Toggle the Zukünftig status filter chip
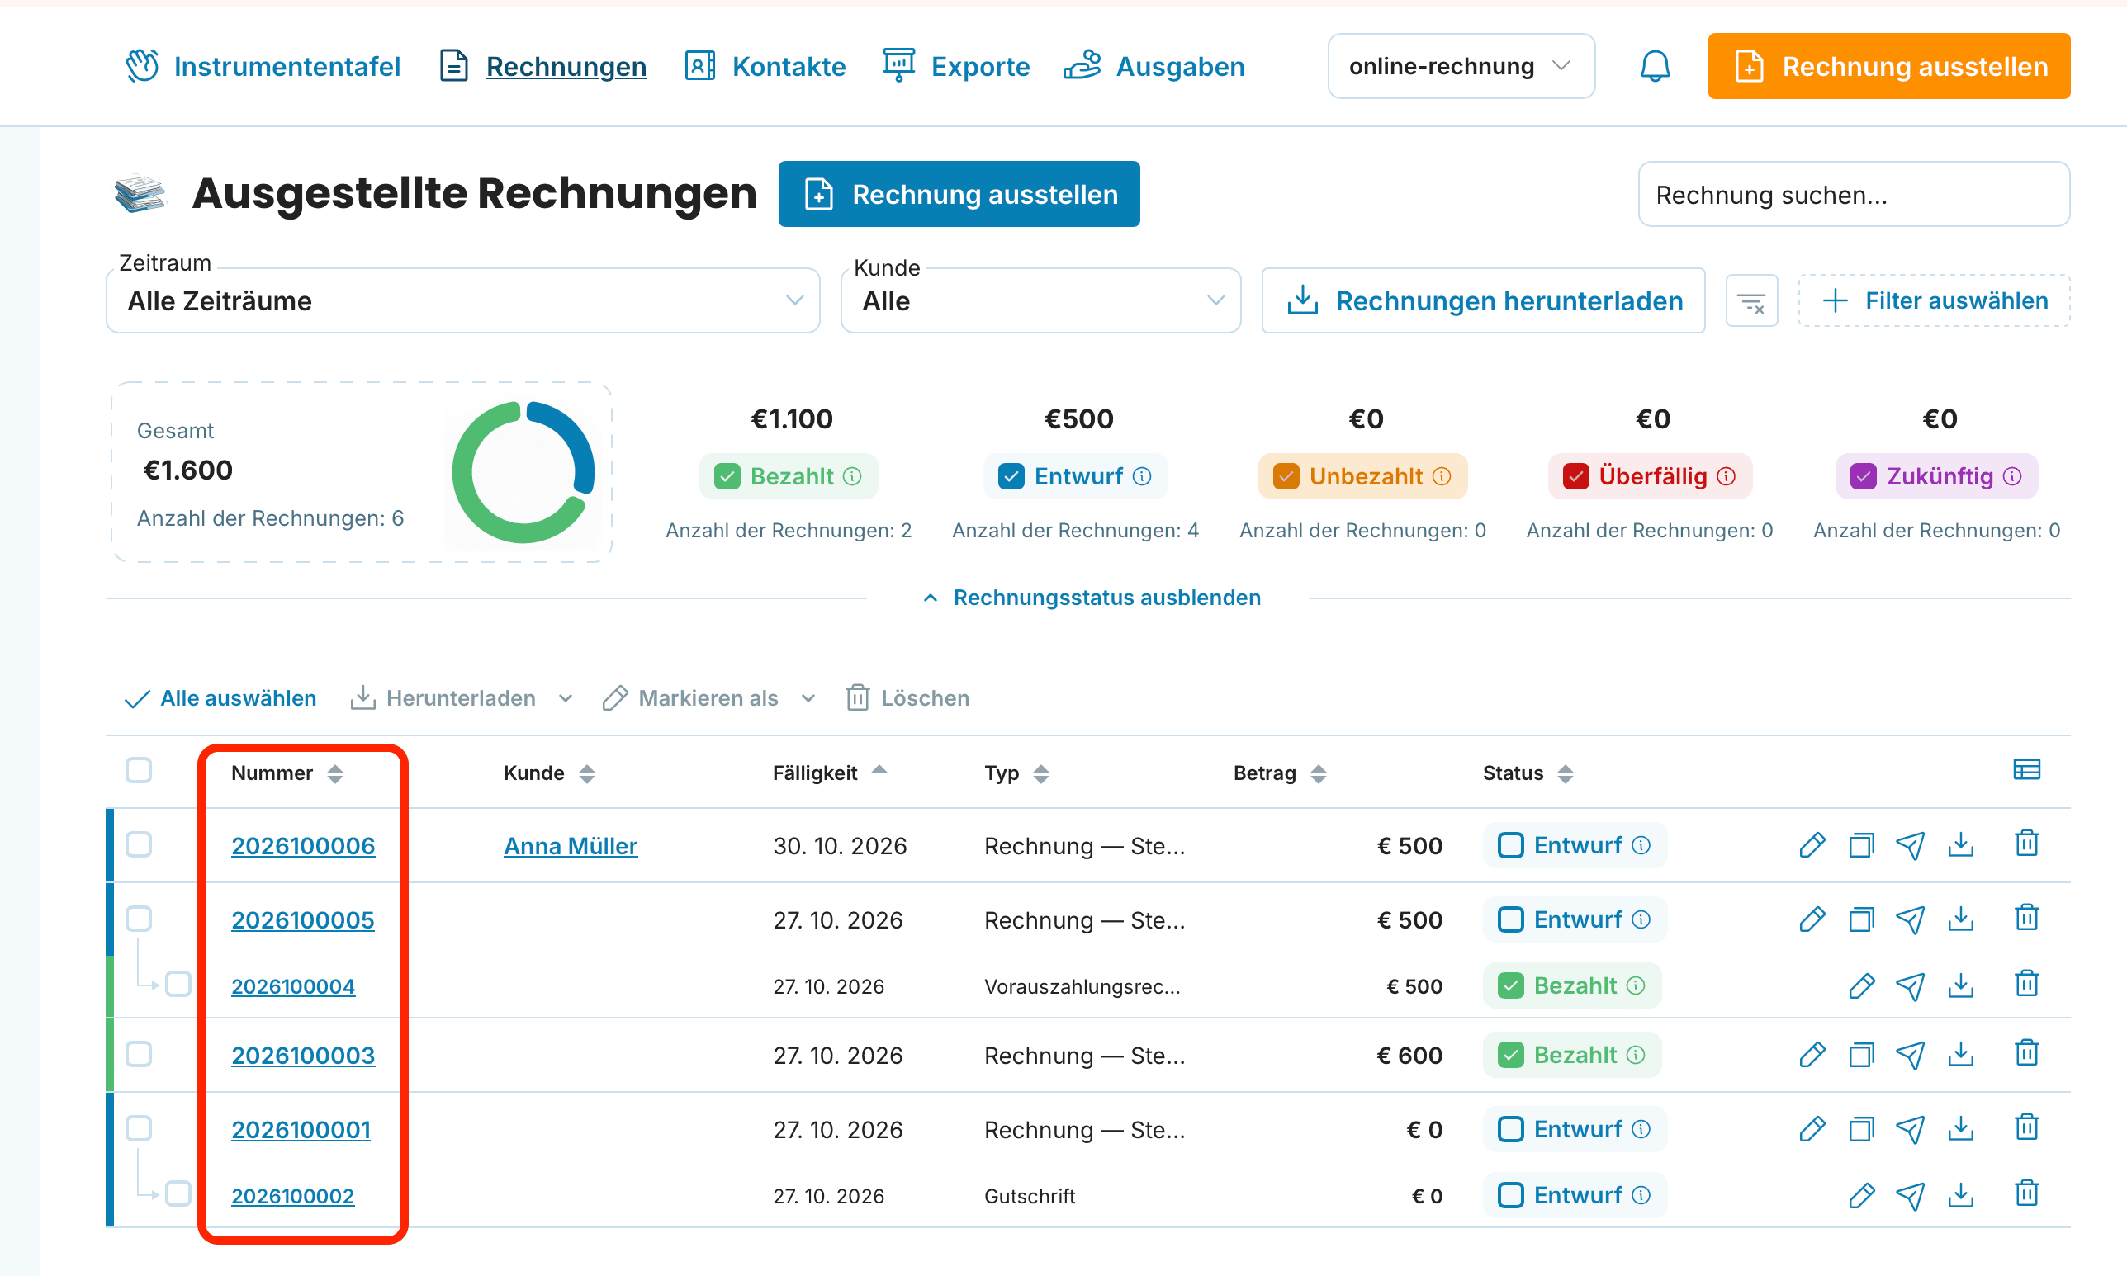 (1936, 476)
